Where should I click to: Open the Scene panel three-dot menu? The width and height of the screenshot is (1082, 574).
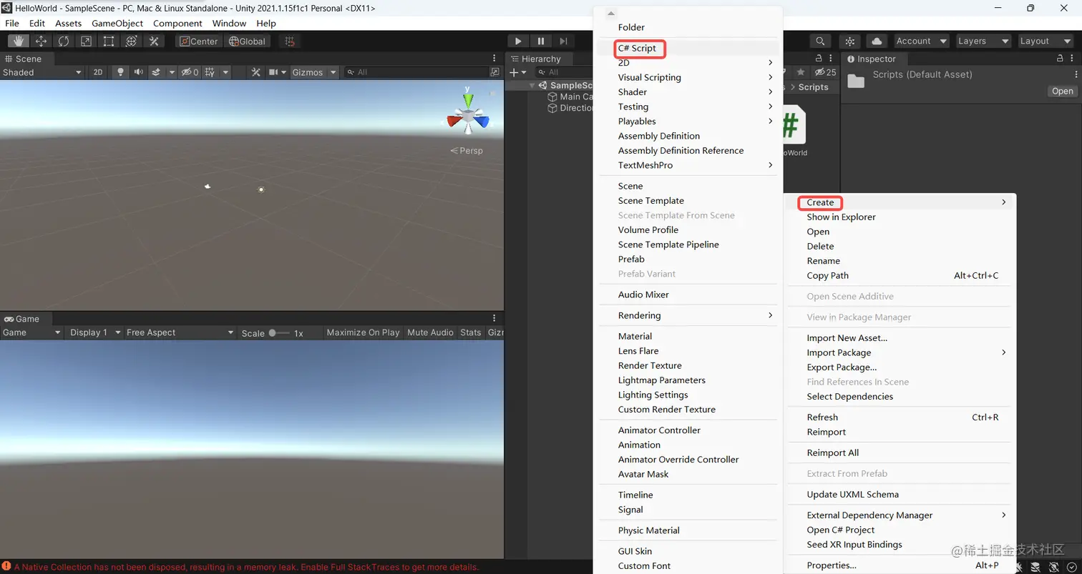494,59
